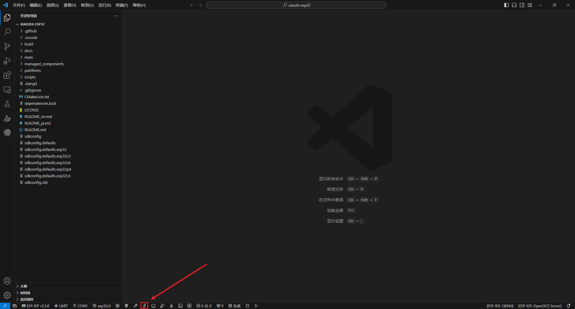Image resolution: width=575 pixels, height=309 pixels.
Task: Click the esp32s3 target selector in status bar
Action: (102, 306)
